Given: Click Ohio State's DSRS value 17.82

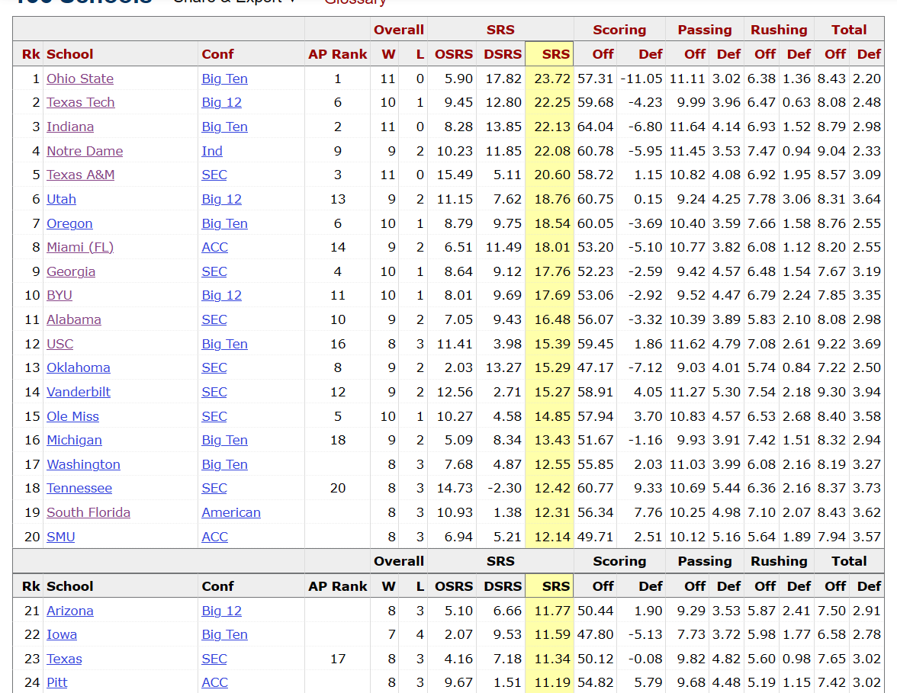Looking at the screenshot, I should [503, 79].
